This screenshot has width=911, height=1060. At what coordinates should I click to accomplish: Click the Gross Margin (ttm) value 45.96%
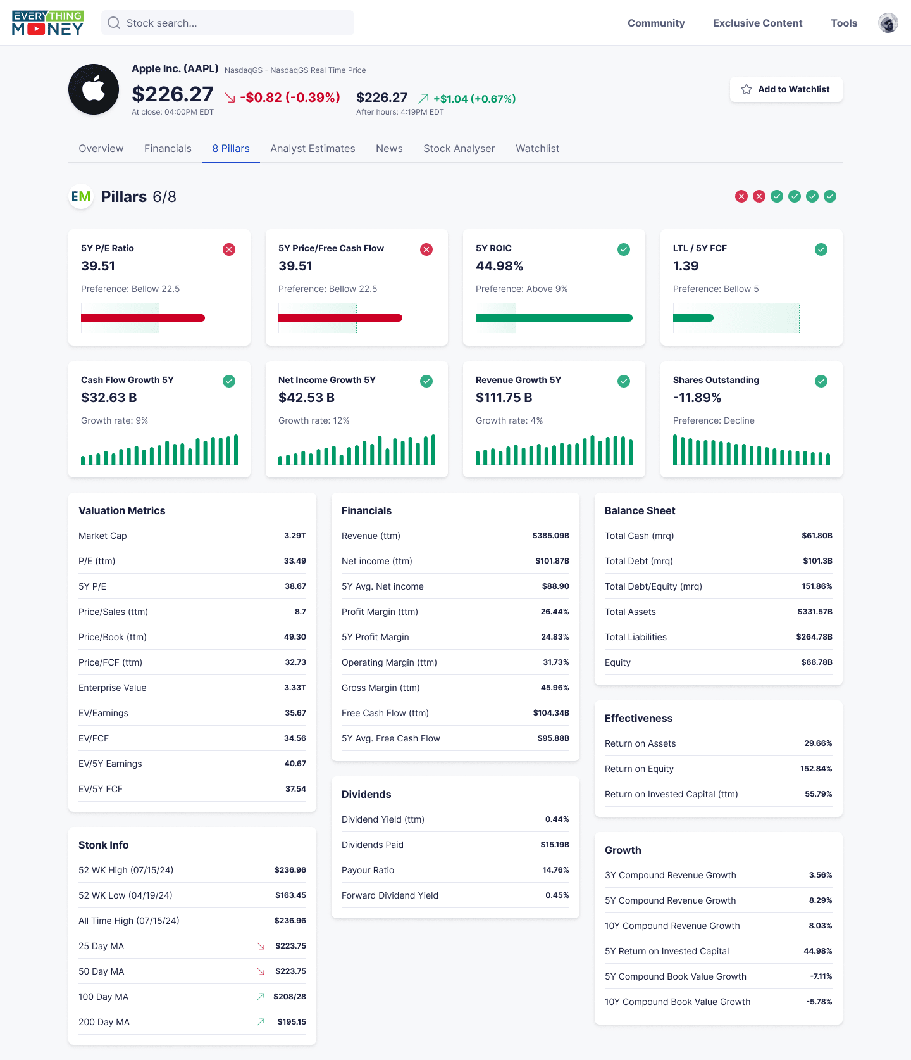555,688
